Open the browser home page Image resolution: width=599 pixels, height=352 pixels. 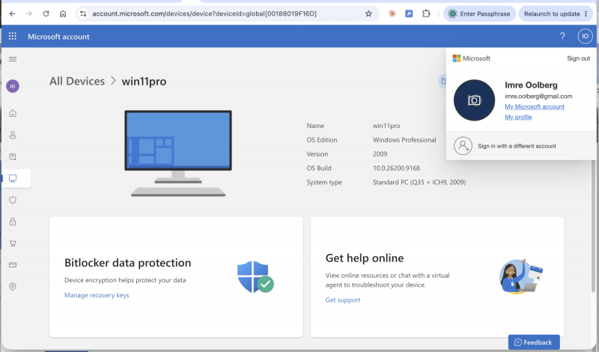pos(63,13)
